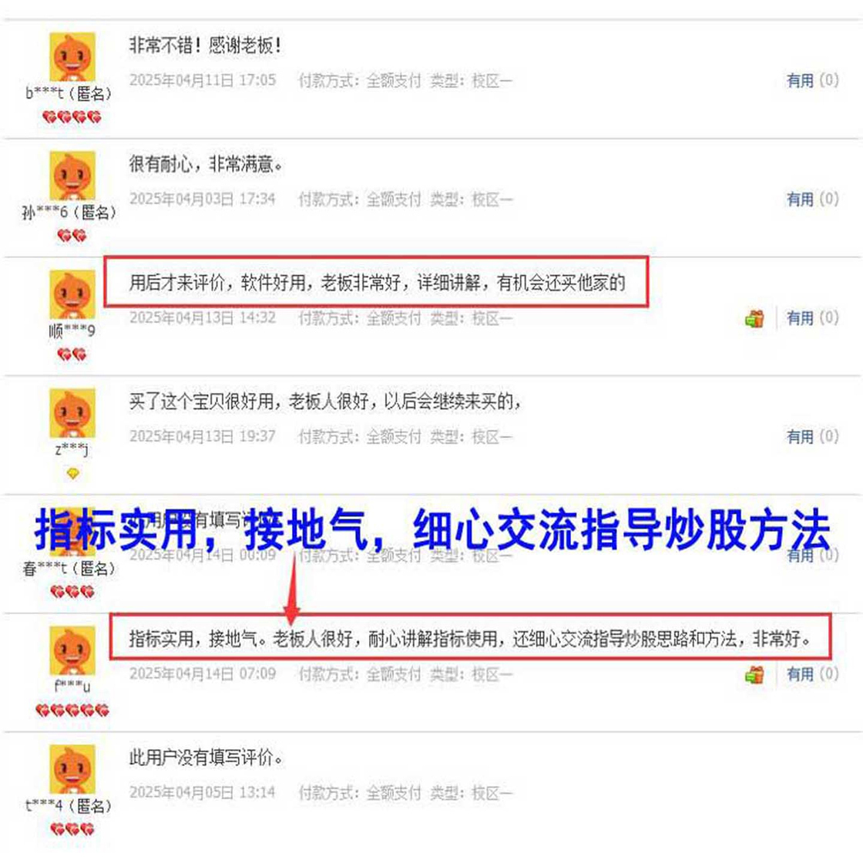Open username 春***t（匿名）

point(69,568)
